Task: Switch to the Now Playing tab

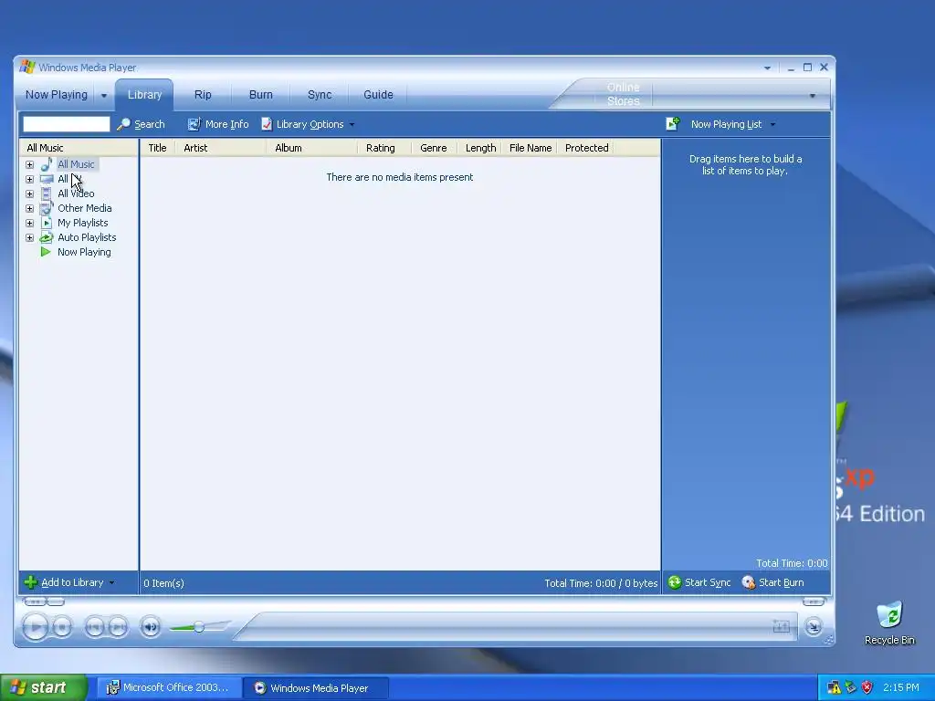Action: [56, 95]
